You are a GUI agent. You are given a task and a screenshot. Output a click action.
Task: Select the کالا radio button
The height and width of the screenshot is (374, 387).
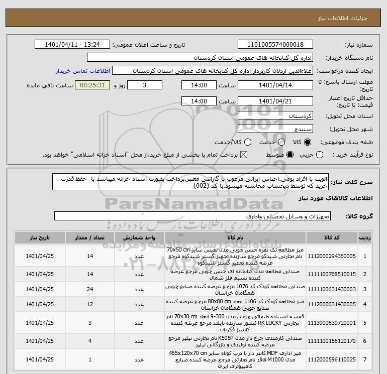pyautogui.click(x=308, y=142)
